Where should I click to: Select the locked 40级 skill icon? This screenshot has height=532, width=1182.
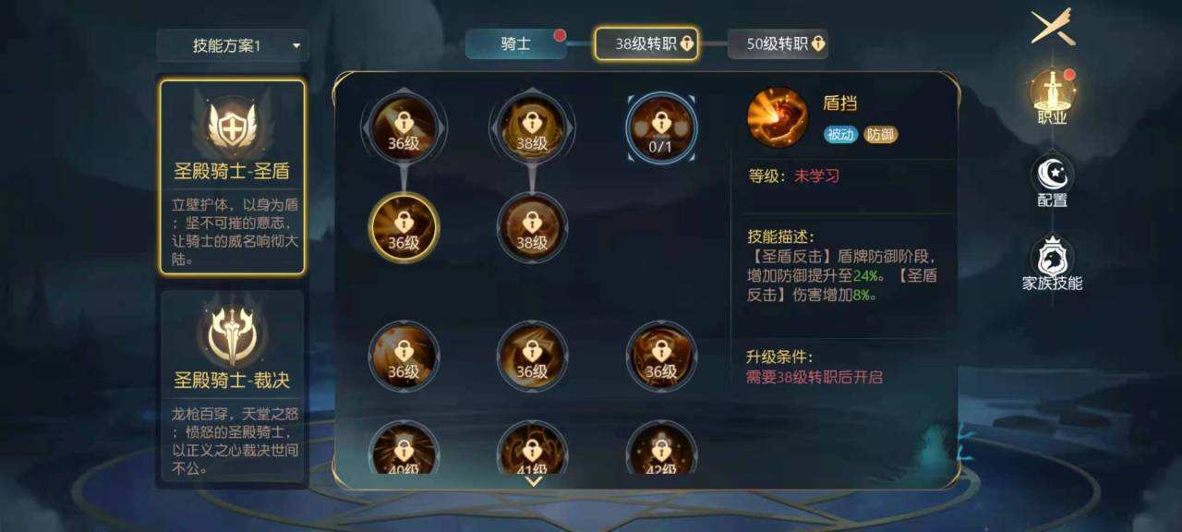pyautogui.click(x=404, y=450)
